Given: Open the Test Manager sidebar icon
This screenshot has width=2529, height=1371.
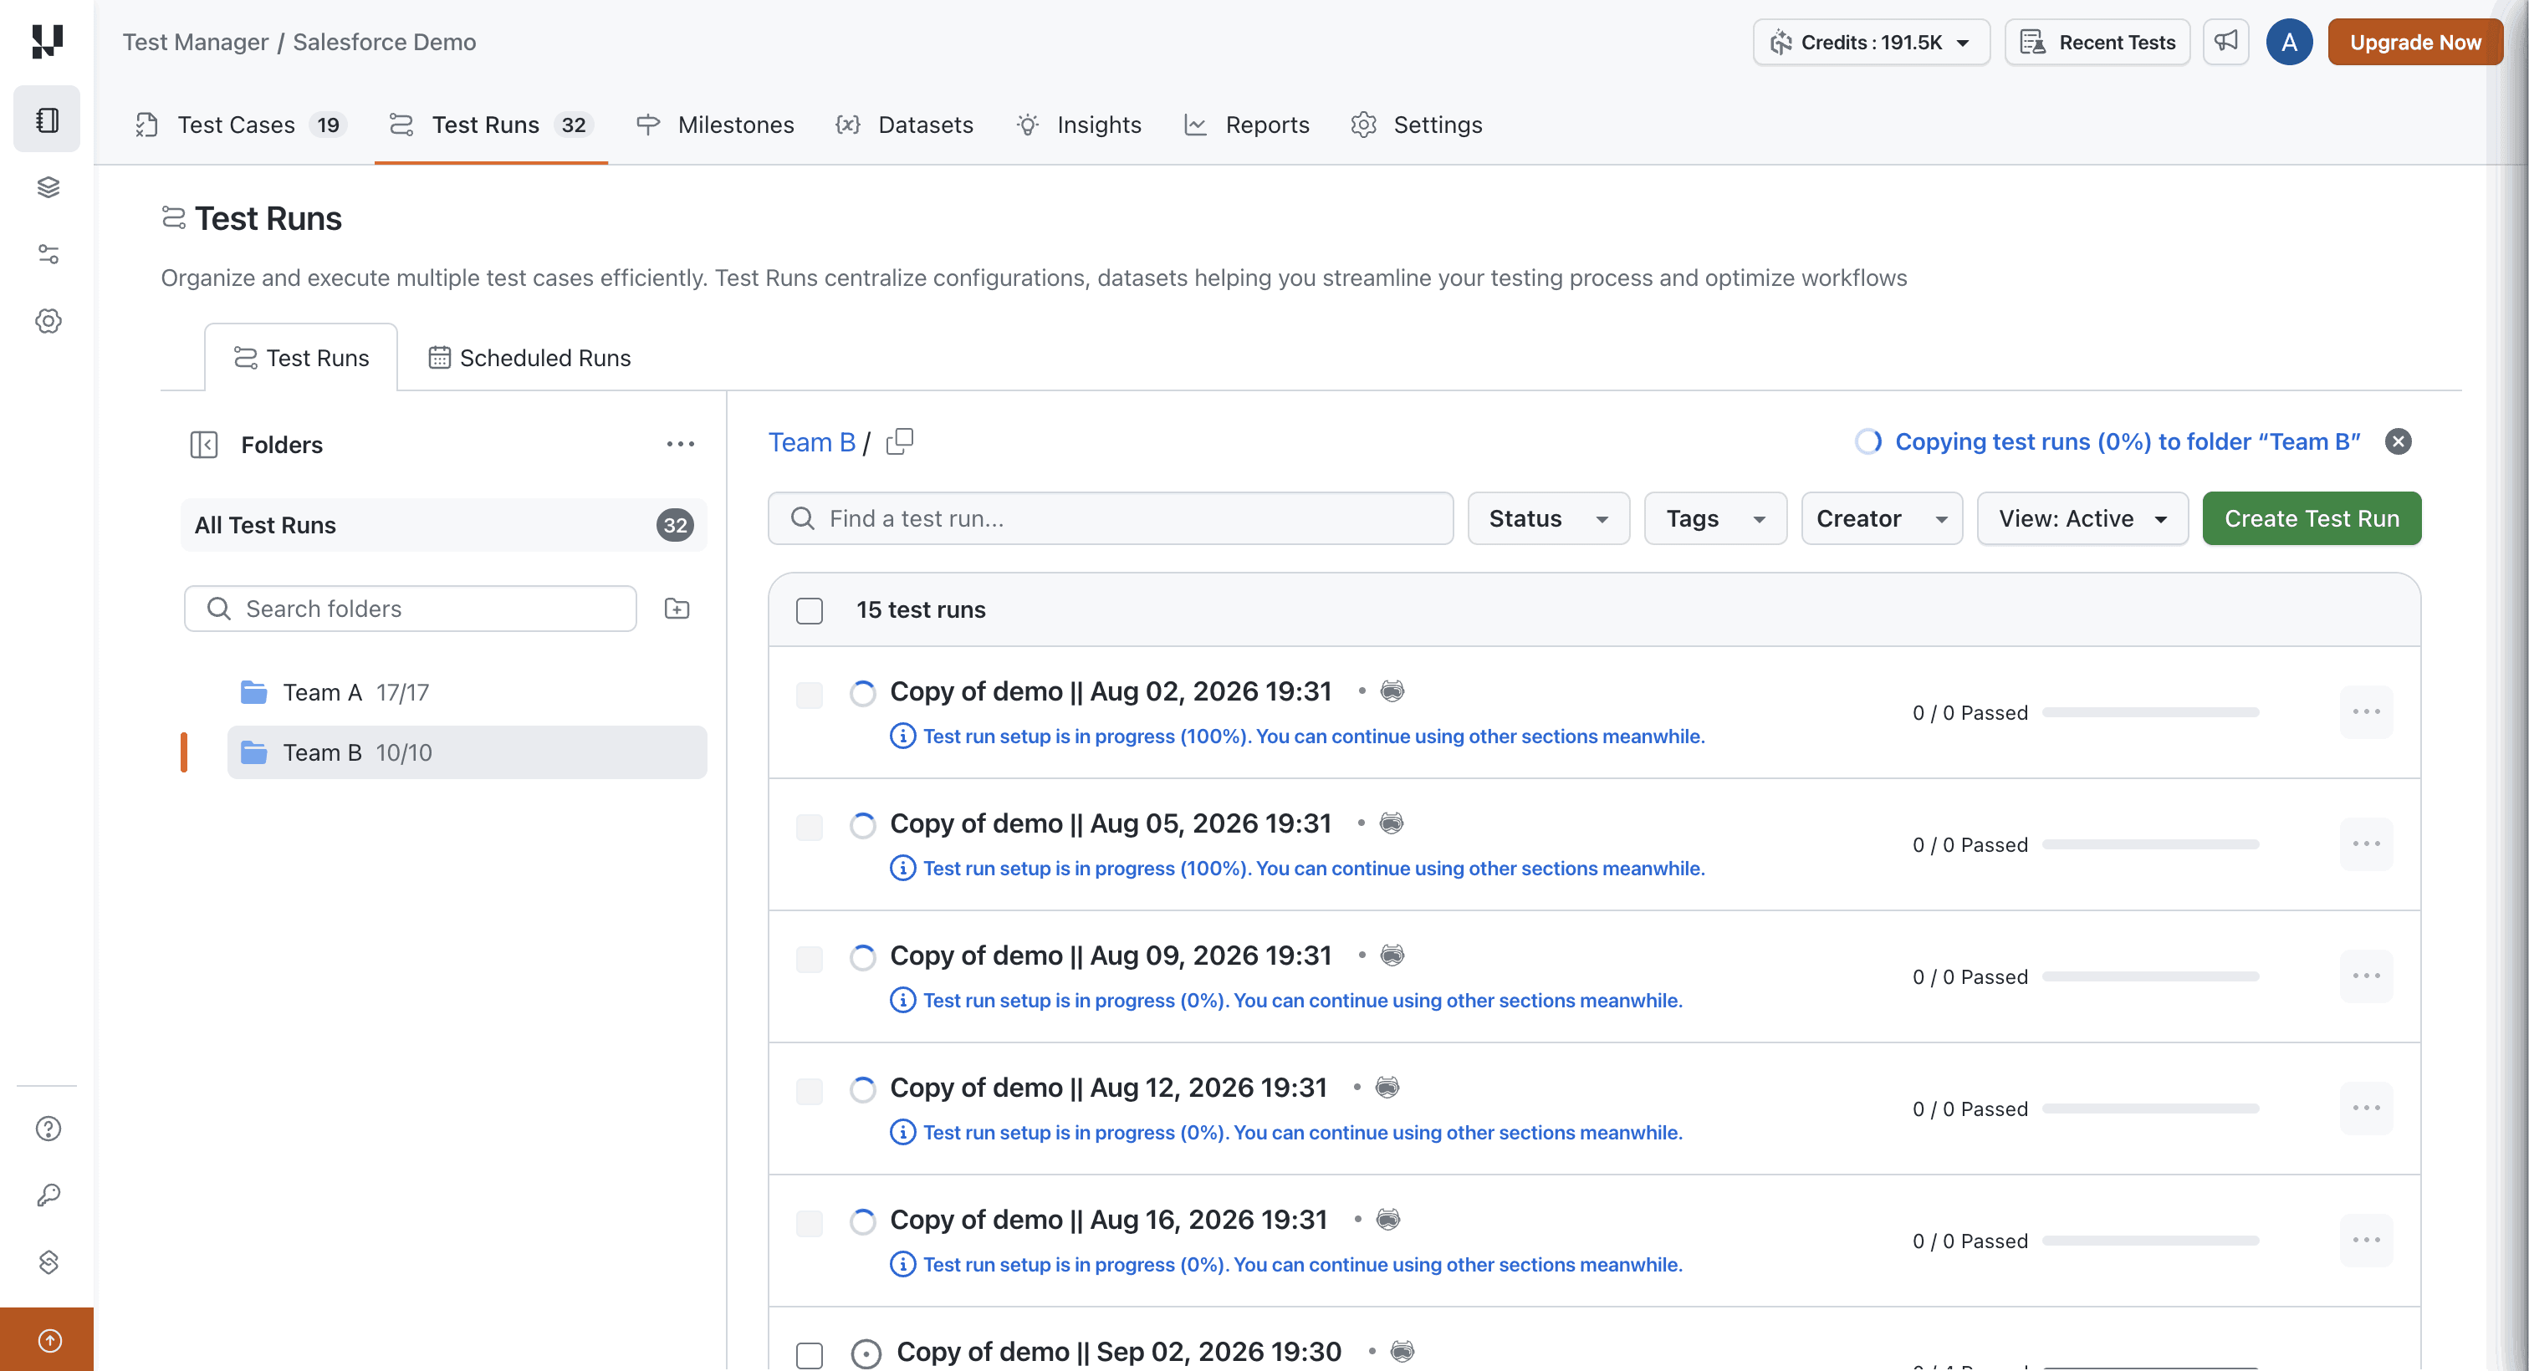Looking at the screenshot, I should [x=47, y=120].
